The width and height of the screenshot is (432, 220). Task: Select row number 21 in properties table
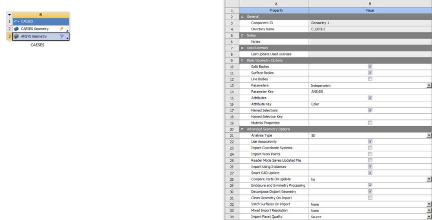click(x=232, y=135)
